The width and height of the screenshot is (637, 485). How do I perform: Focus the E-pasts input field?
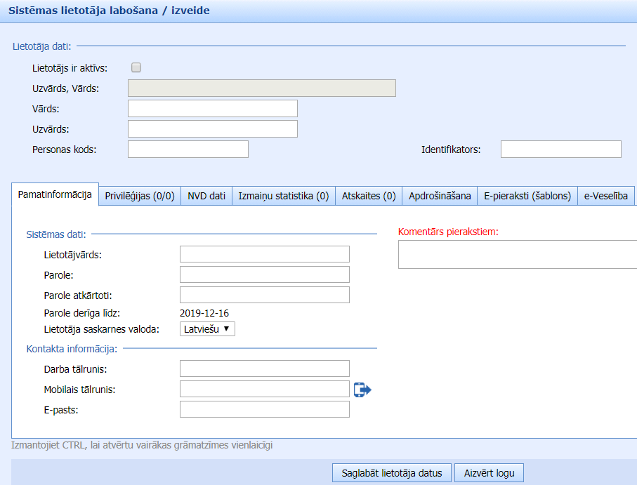click(x=264, y=409)
